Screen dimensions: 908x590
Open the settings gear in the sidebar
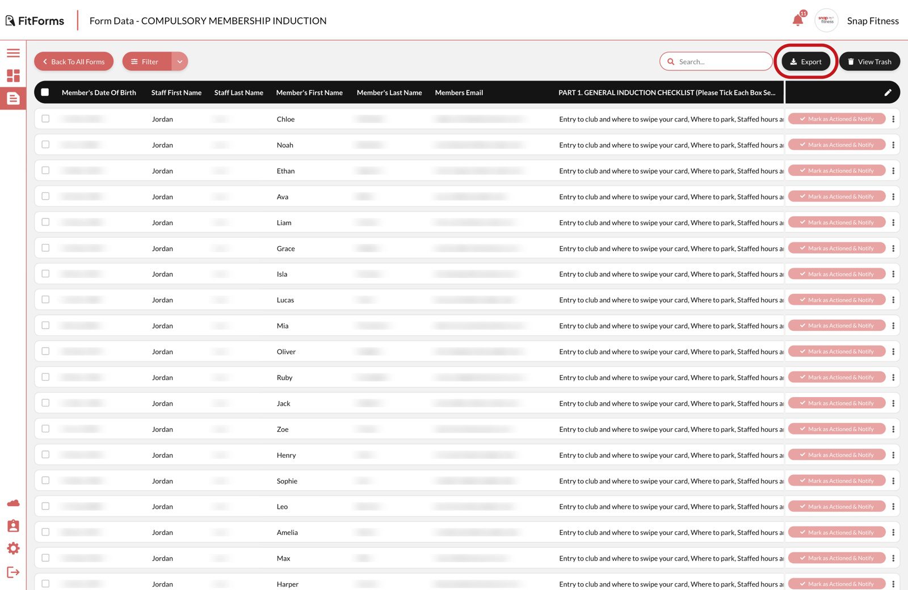point(13,549)
